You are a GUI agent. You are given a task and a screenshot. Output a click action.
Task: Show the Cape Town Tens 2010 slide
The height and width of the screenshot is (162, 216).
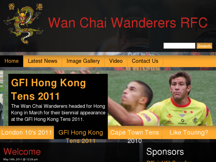pyautogui.click(x=135, y=136)
